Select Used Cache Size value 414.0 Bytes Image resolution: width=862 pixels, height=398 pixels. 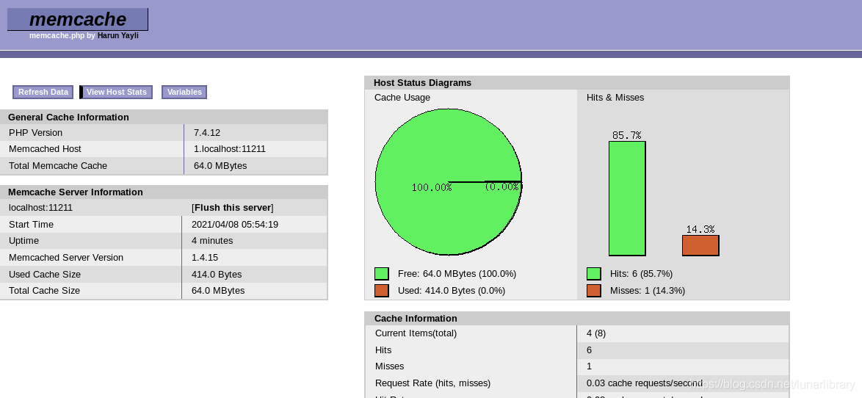click(217, 275)
